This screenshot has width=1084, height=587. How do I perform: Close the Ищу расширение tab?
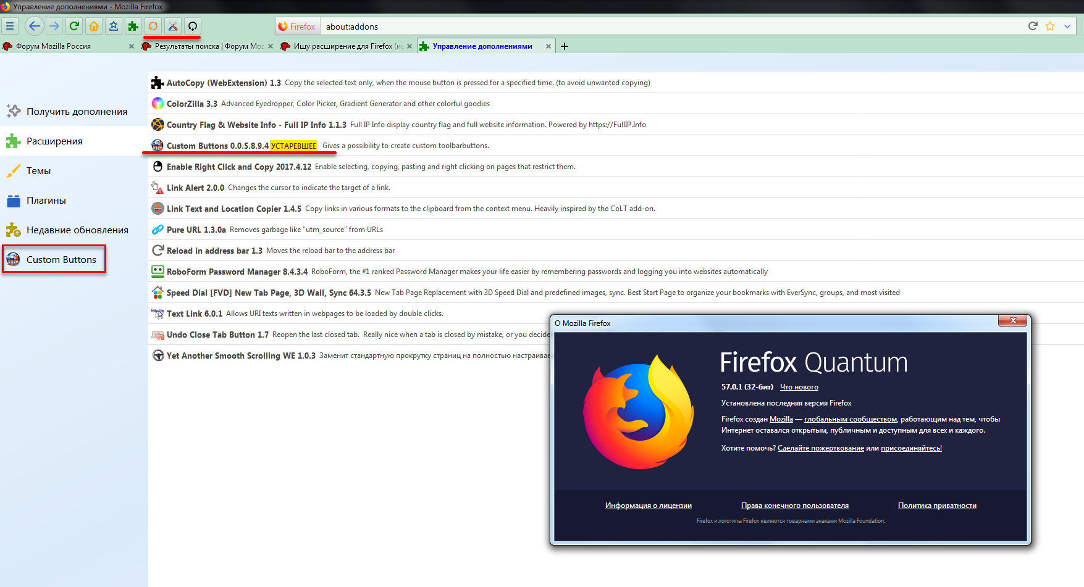(x=410, y=46)
